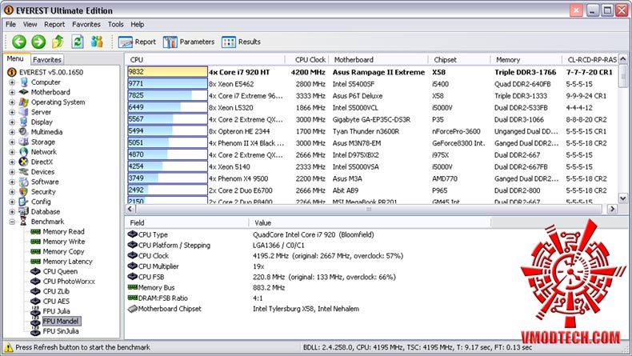Go back with the green left arrow
This screenshot has height=356, width=632.
18,42
